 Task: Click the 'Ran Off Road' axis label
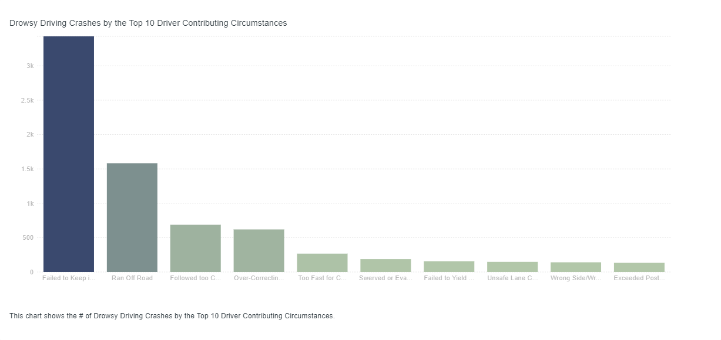tap(132, 278)
